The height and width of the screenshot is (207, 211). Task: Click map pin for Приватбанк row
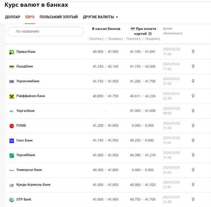pos(193,52)
